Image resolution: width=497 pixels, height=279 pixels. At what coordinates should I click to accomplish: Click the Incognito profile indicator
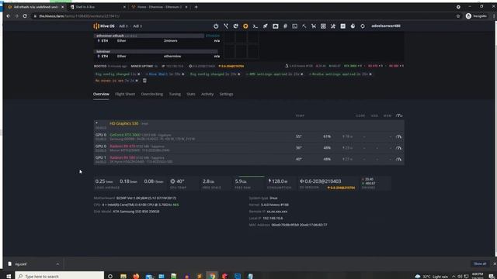click(x=476, y=15)
